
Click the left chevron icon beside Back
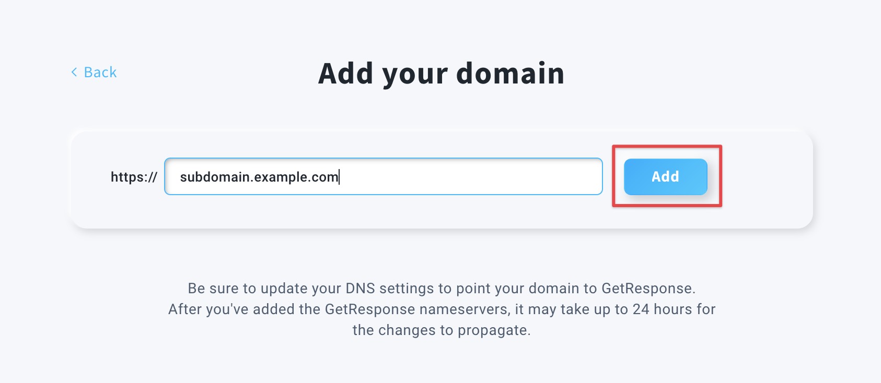[x=74, y=72]
